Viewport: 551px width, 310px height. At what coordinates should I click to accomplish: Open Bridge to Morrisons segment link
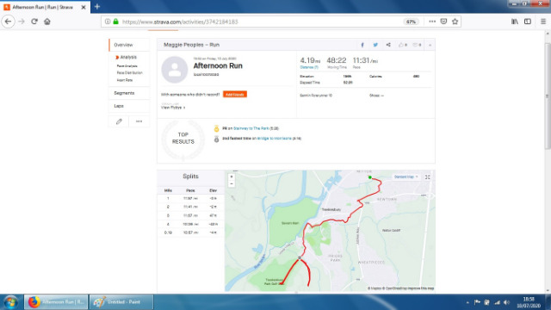click(x=274, y=139)
